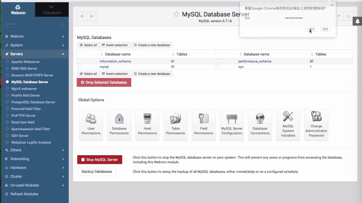Screen dimensions: 362x203
Task: Open Database Connections icon
Action: point(260,125)
